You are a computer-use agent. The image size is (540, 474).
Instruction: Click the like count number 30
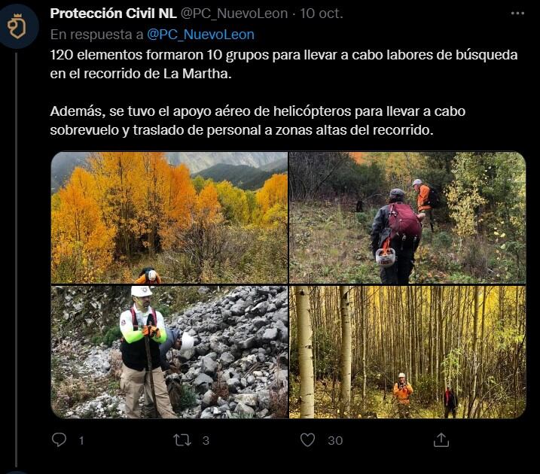tap(335, 440)
